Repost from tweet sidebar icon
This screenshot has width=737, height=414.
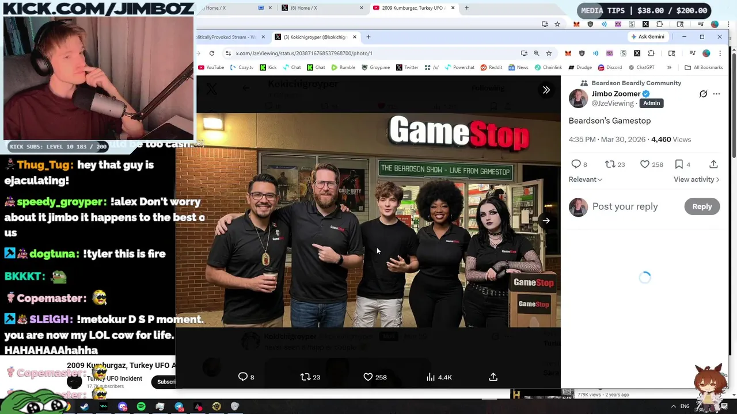(610, 164)
